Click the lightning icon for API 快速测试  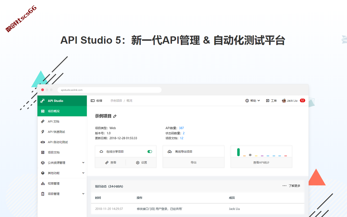point(43,132)
